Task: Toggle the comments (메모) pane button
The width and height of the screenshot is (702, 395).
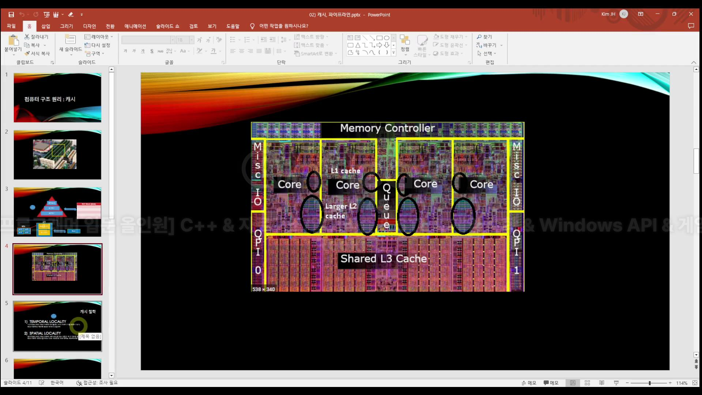Action: [x=551, y=383]
